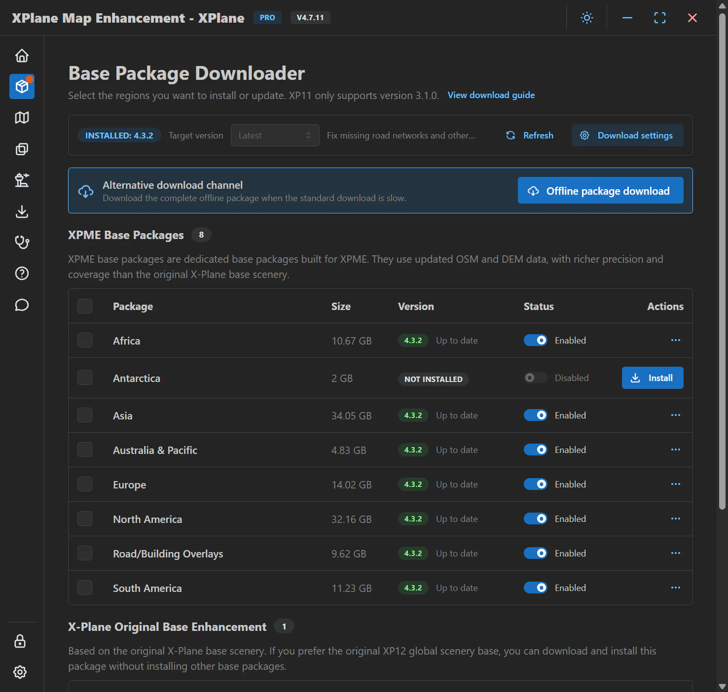
Task: Select the Antarctica package checkbox
Action: 85,378
